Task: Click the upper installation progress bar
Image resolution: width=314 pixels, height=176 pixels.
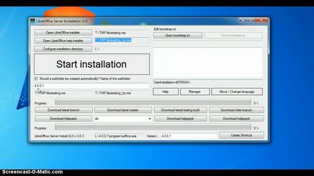Action: 153,102
